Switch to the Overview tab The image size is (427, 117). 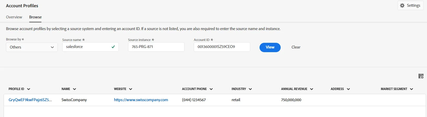coord(14,17)
